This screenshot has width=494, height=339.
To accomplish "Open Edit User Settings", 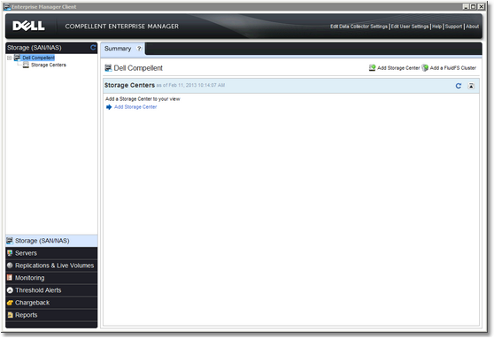I will (410, 27).
